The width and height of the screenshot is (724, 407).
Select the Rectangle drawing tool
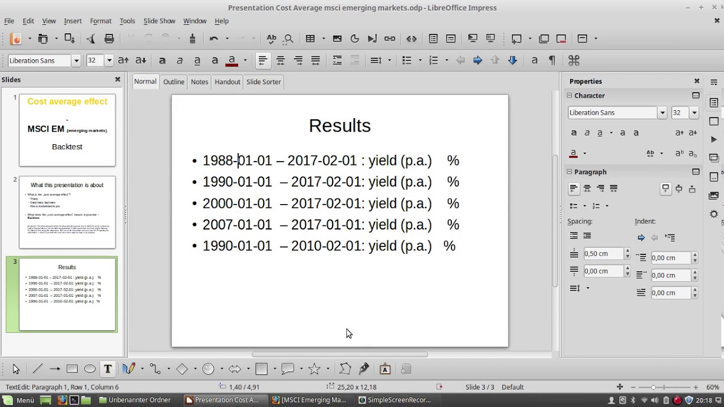click(72, 369)
